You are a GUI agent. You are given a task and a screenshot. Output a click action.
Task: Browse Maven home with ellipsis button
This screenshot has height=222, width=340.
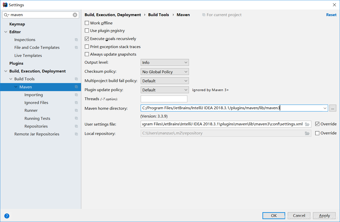tap(333, 108)
